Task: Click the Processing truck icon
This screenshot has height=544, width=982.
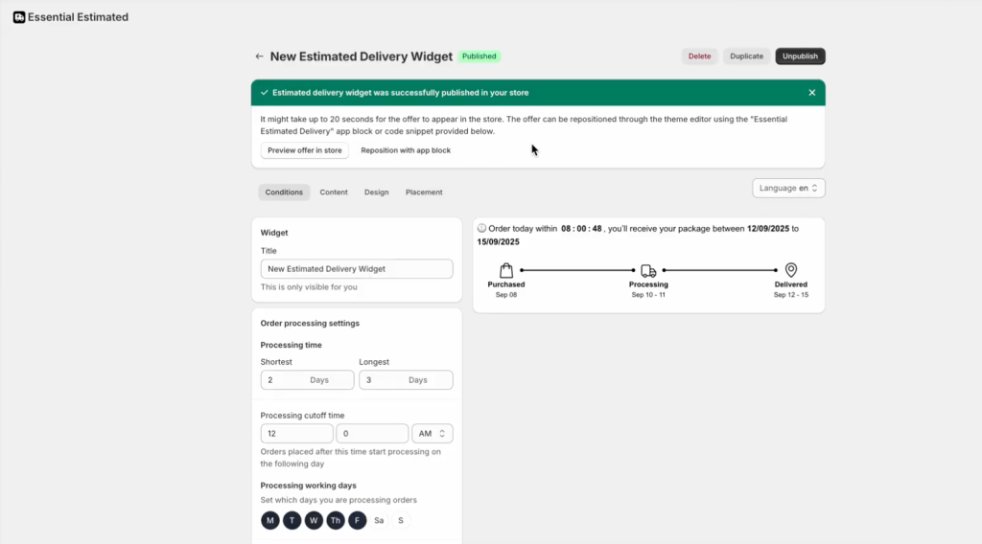Action: [648, 271]
